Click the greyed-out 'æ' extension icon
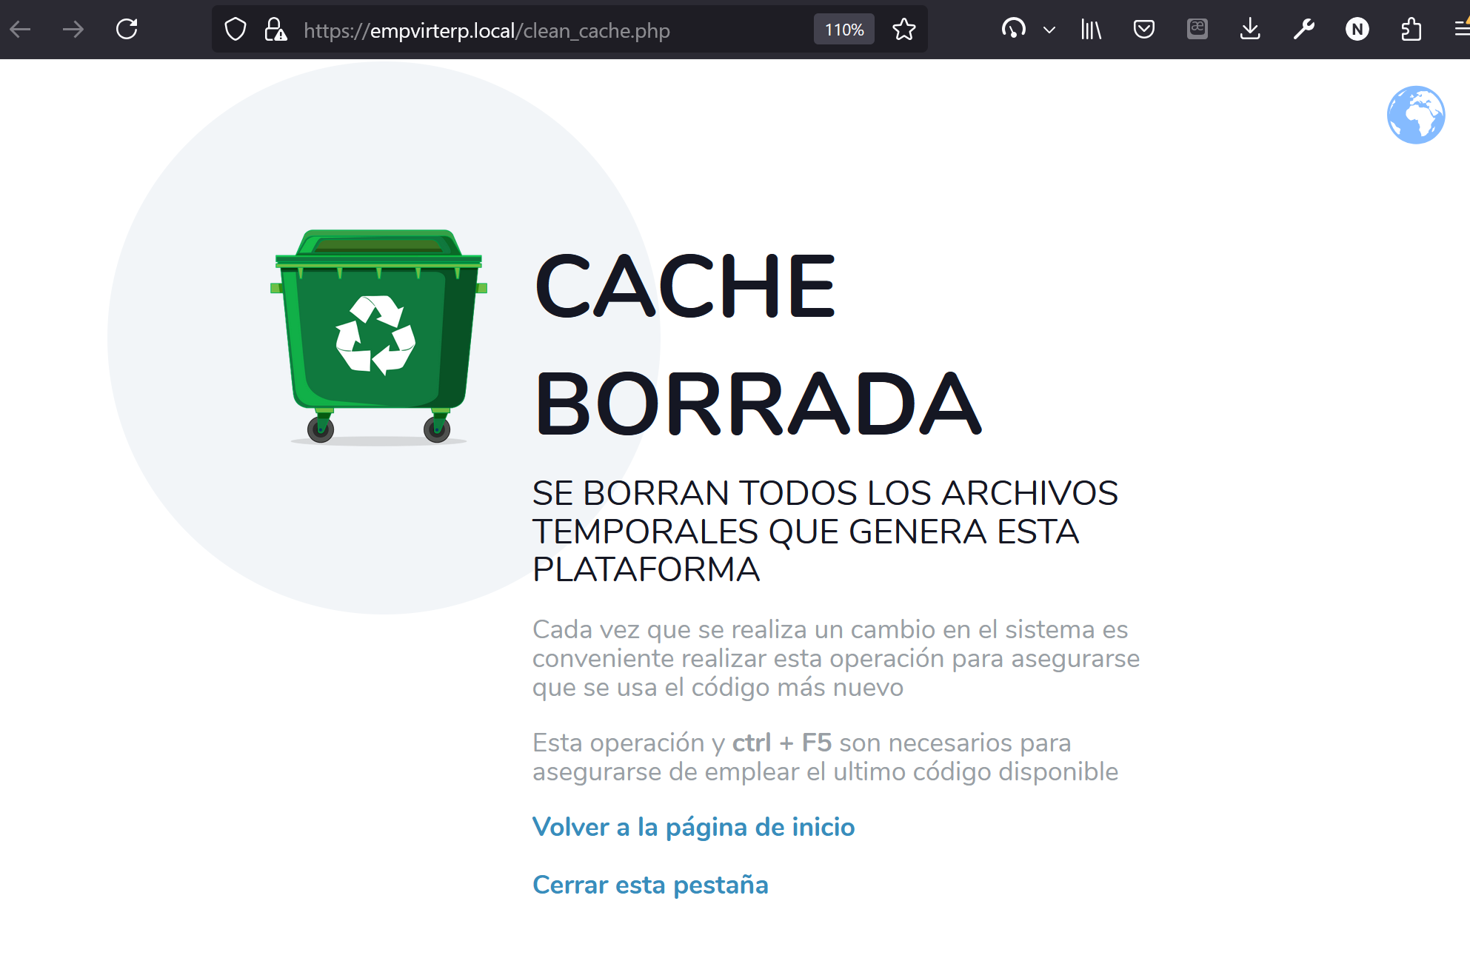The width and height of the screenshot is (1470, 978). click(x=1197, y=30)
